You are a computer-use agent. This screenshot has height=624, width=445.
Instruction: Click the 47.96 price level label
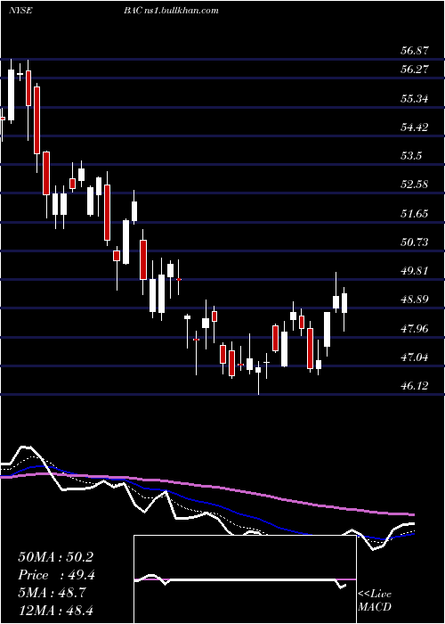point(415,329)
